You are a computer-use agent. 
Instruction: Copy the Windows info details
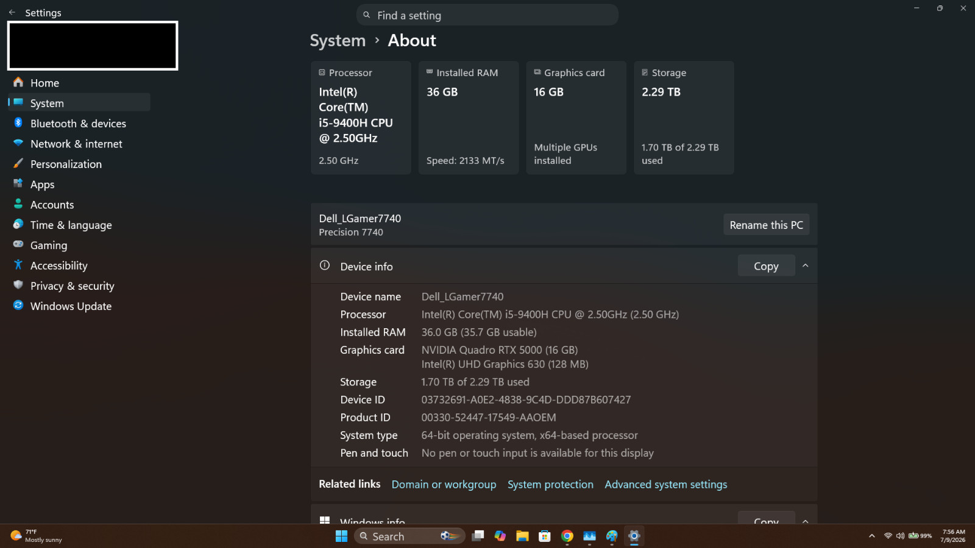tap(766, 518)
